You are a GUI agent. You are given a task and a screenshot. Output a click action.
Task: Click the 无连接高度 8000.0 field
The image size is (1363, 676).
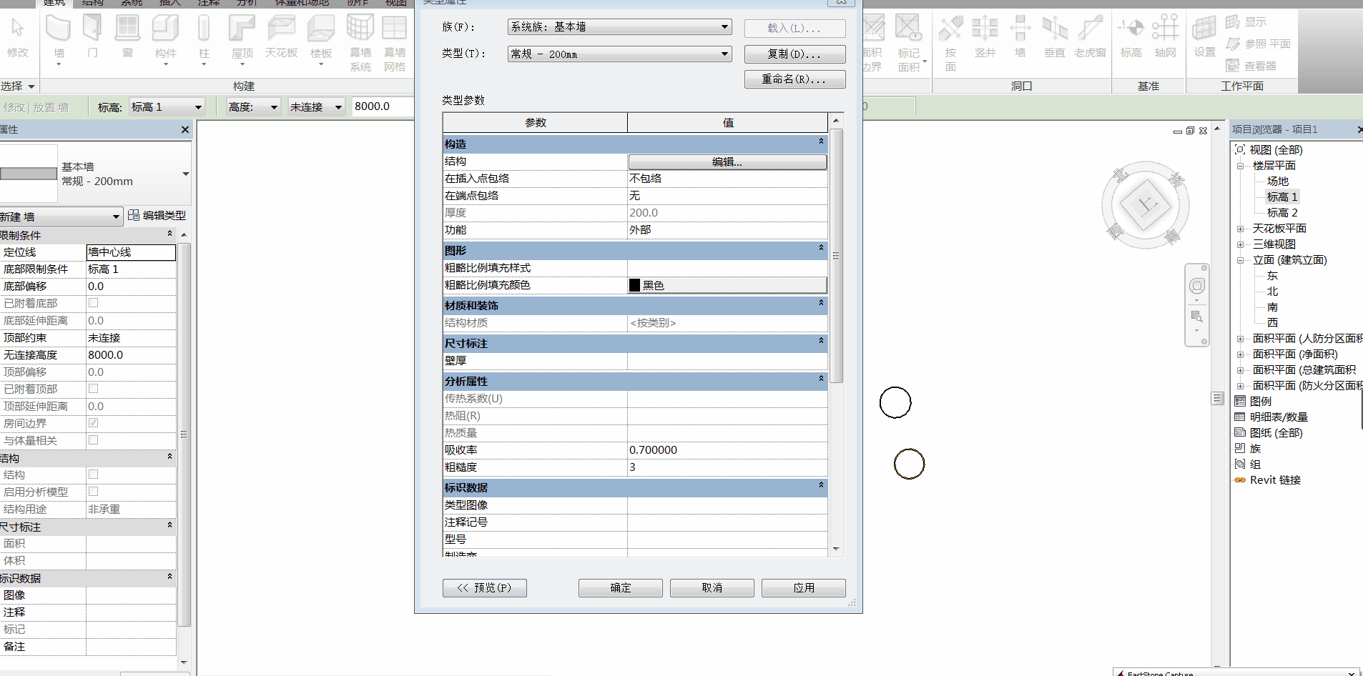(131, 355)
